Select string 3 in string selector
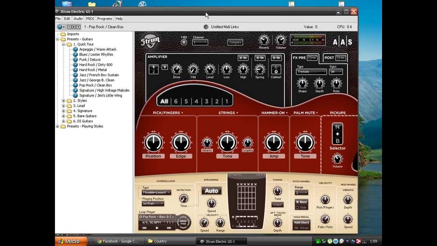 [207, 101]
